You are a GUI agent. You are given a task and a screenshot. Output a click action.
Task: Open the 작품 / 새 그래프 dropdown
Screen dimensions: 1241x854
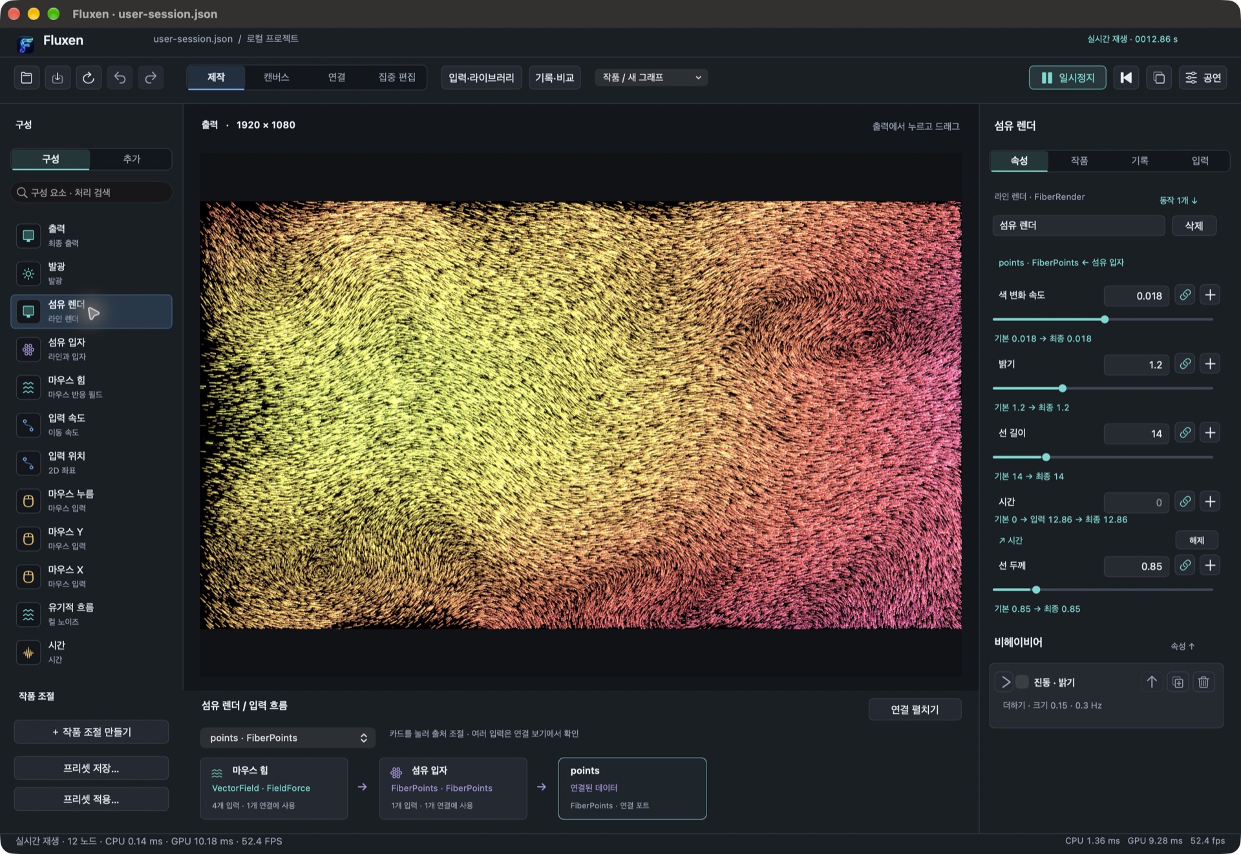(651, 78)
